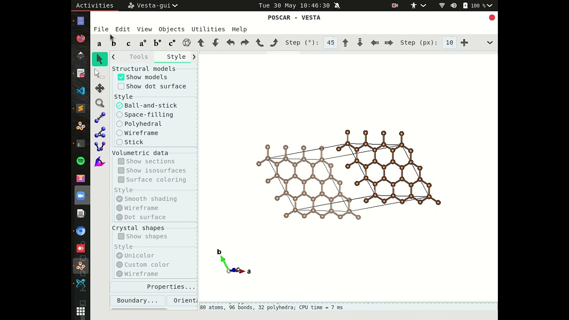Select the area-select pointer tool

click(100, 74)
